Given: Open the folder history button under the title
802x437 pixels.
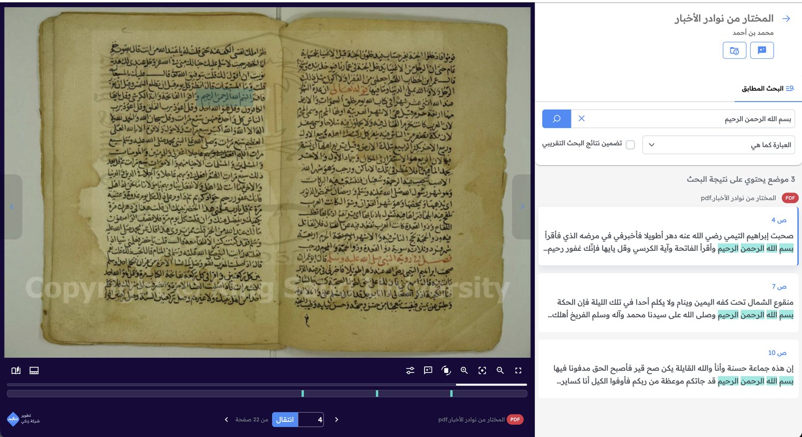Looking at the screenshot, I should tap(735, 51).
